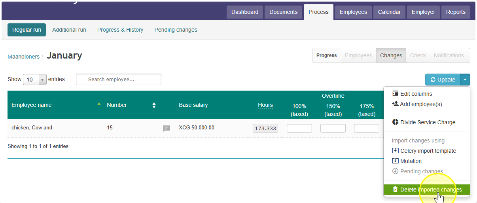477x203 pixels.
Task: Click Delete imported changes
Action: coord(427,190)
